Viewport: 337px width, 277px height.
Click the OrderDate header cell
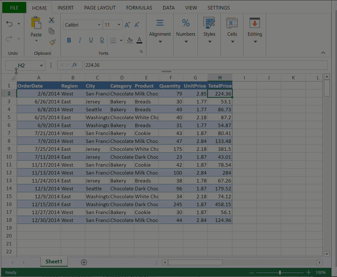pyautogui.click(x=39, y=86)
